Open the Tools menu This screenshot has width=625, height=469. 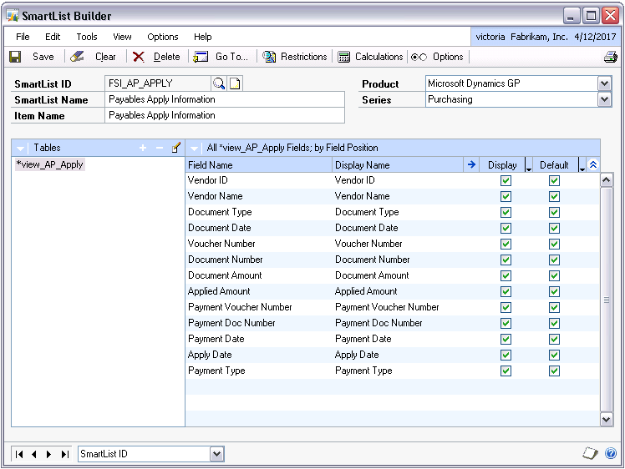tap(87, 37)
